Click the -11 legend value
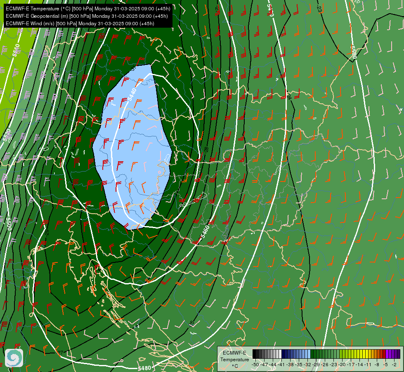This screenshot has width=404, height=372. pyautogui.click(x=368, y=365)
